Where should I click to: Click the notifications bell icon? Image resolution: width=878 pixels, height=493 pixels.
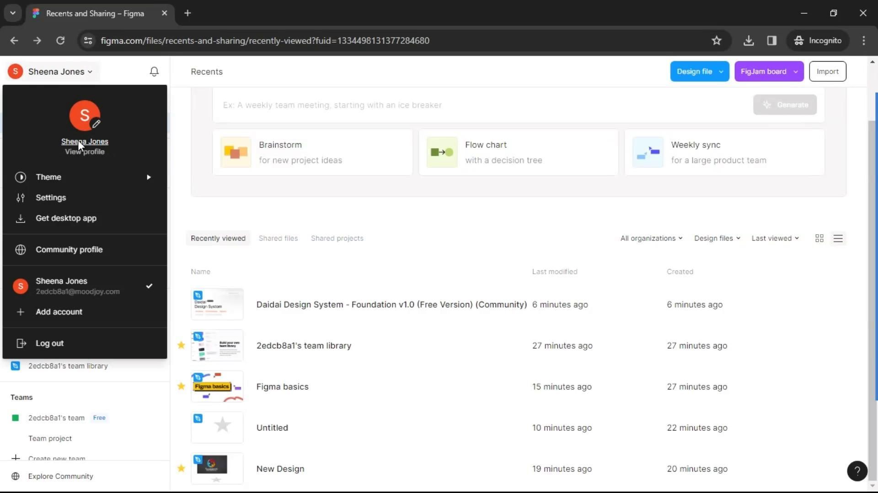[x=154, y=72]
